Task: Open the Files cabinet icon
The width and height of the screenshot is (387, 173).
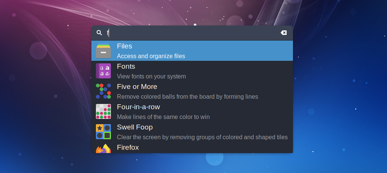Action: pos(103,51)
